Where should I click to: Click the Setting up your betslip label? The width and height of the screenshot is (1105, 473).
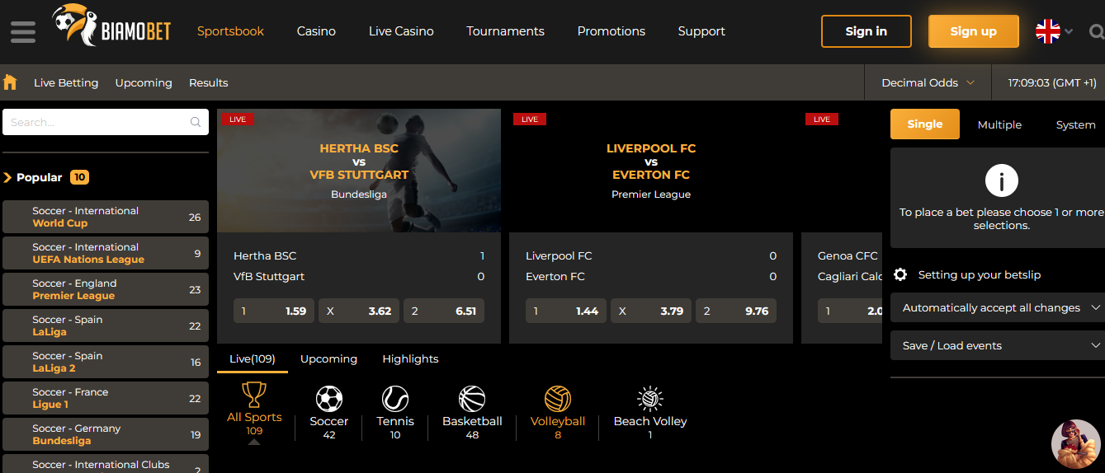[x=980, y=275]
